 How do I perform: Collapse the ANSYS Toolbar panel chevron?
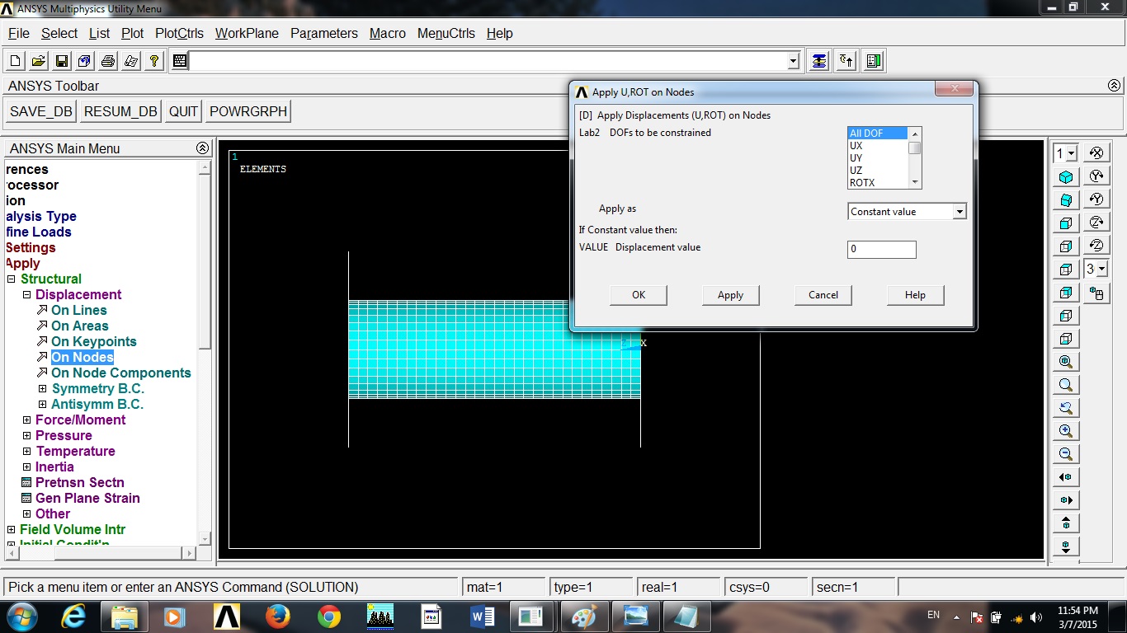1114,86
